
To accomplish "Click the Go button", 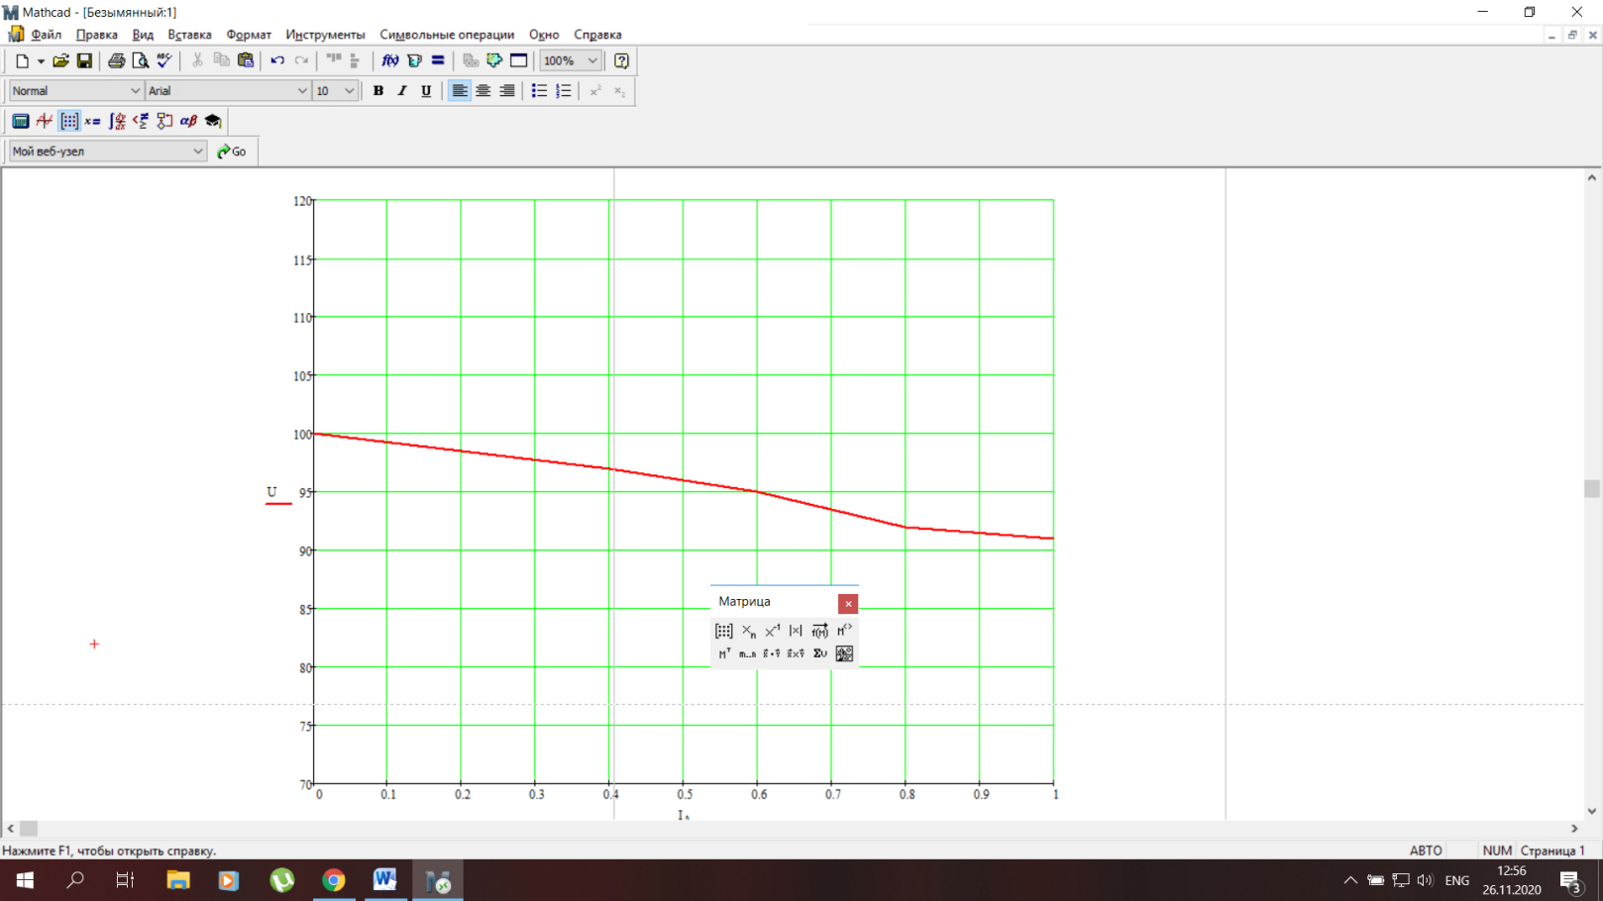I will coord(232,151).
